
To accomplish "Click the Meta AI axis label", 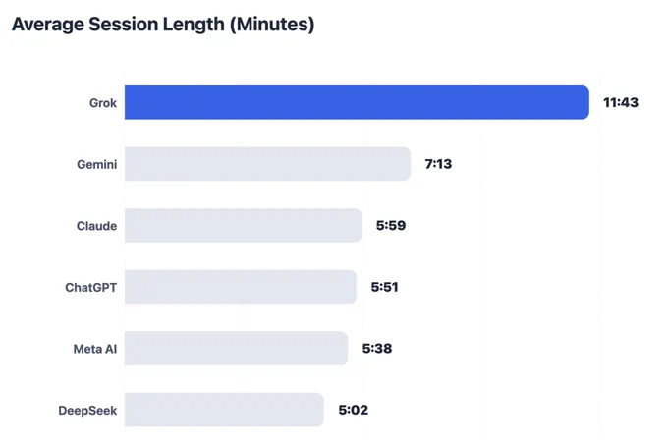I will point(95,349).
